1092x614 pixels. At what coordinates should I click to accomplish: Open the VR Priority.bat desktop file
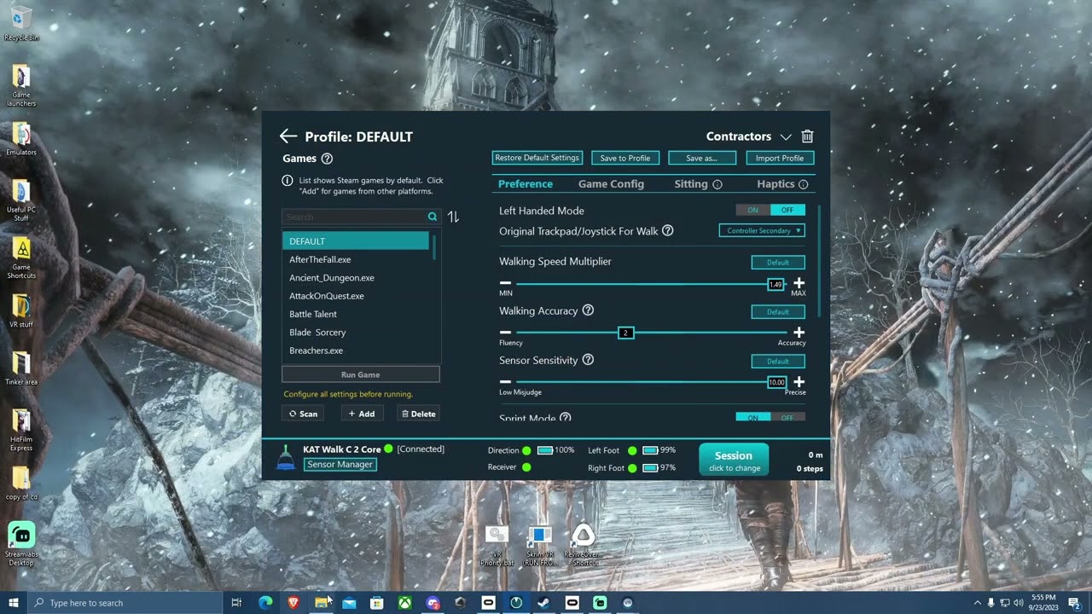pyautogui.click(x=497, y=546)
